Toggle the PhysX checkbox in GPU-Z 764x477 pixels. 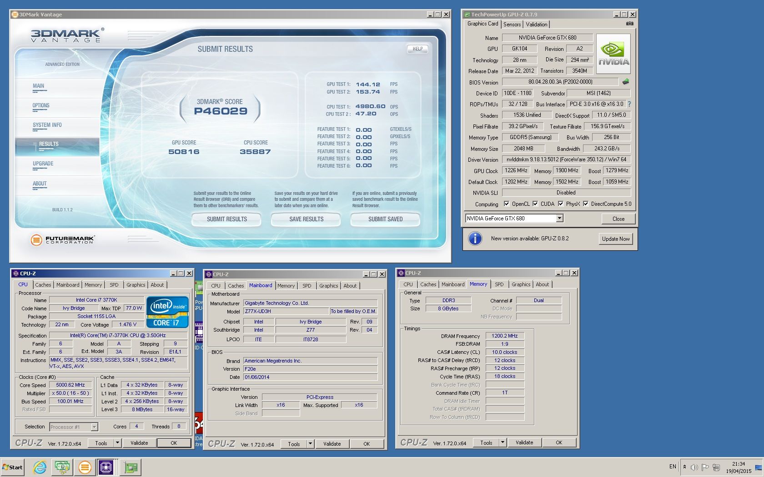(561, 204)
